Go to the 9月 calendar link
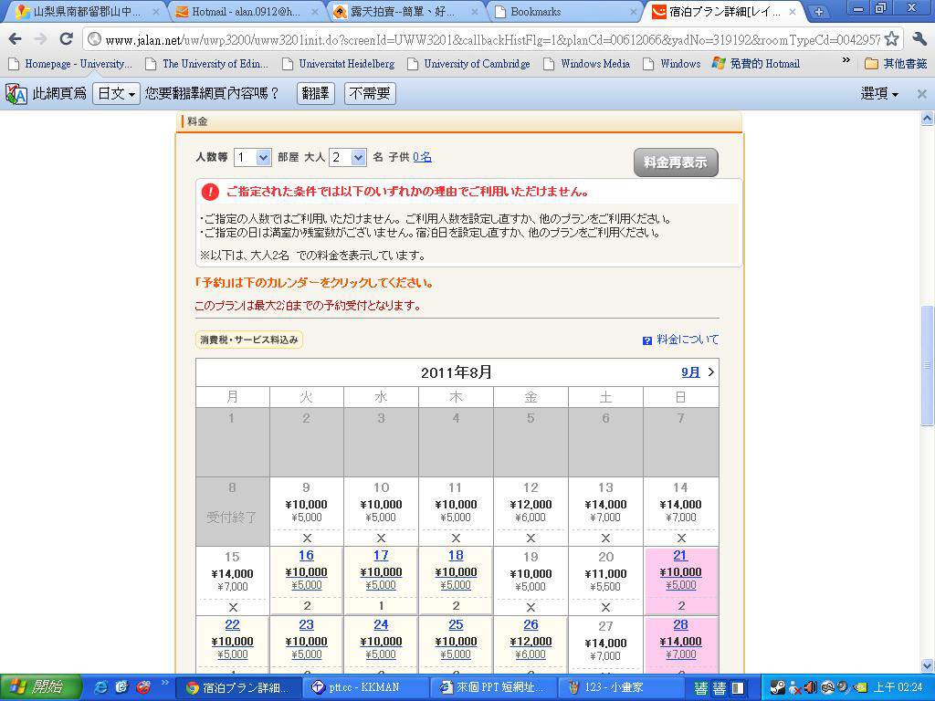This screenshot has height=701, width=935. tap(690, 372)
